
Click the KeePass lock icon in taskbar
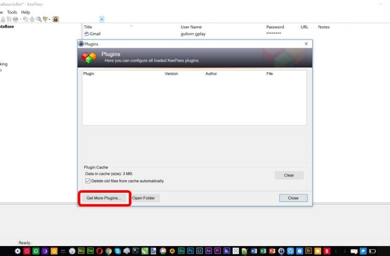pos(281,251)
